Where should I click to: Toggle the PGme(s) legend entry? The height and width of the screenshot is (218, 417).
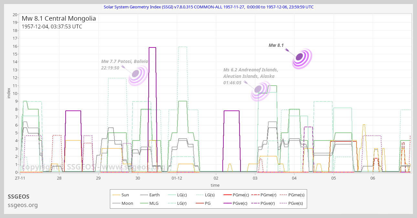[x=292, y=195]
